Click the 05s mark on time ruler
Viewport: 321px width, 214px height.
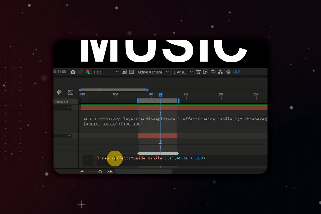point(116,94)
